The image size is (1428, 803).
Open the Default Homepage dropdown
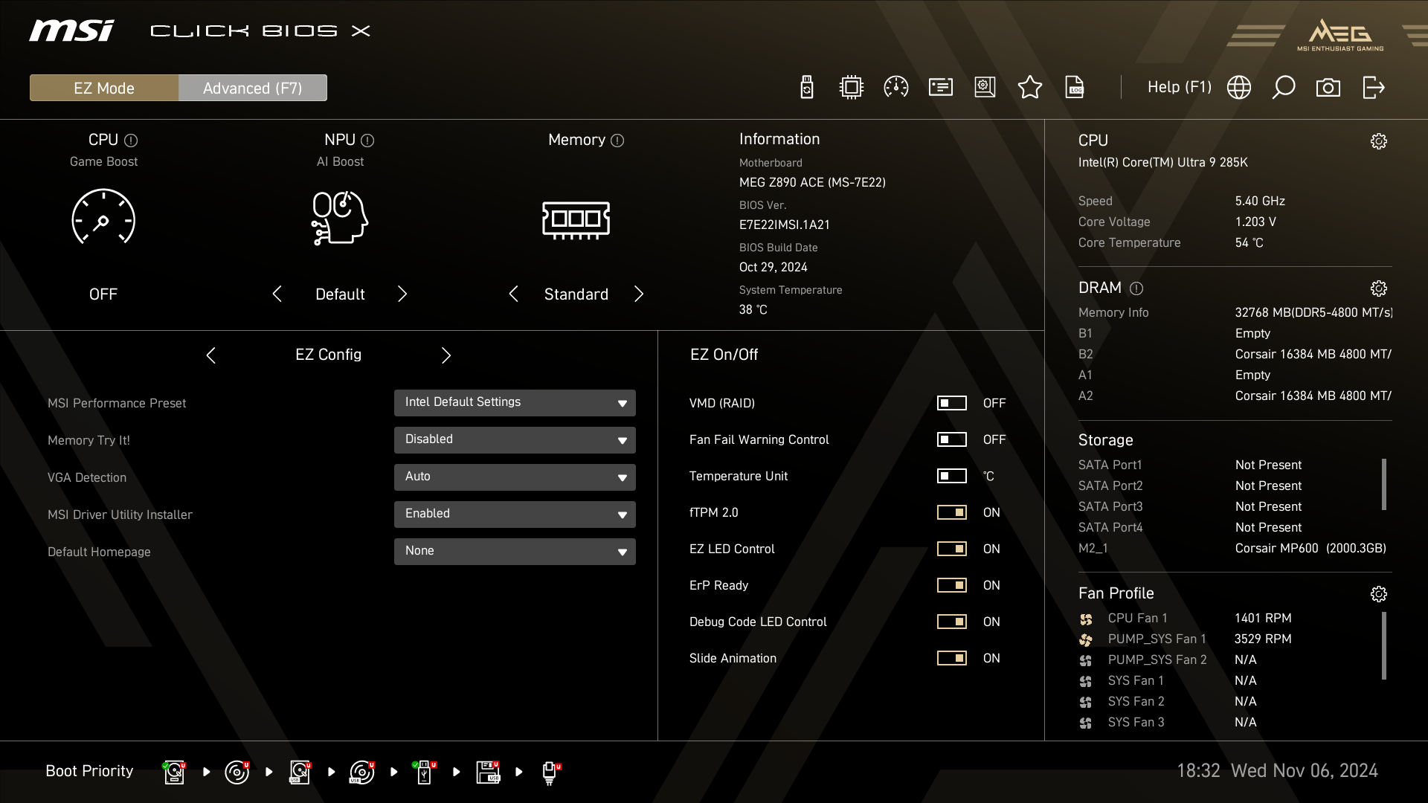(515, 552)
